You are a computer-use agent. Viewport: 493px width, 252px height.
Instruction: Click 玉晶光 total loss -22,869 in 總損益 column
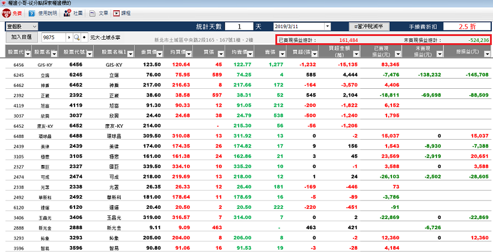pos(477,217)
